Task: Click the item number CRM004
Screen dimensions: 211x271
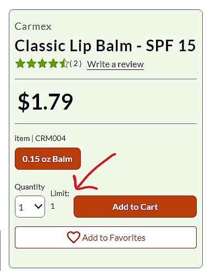Action: tap(51, 138)
